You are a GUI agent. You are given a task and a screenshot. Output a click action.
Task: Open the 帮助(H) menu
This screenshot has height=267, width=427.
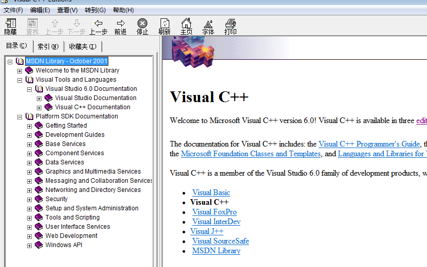pos(123,10)
